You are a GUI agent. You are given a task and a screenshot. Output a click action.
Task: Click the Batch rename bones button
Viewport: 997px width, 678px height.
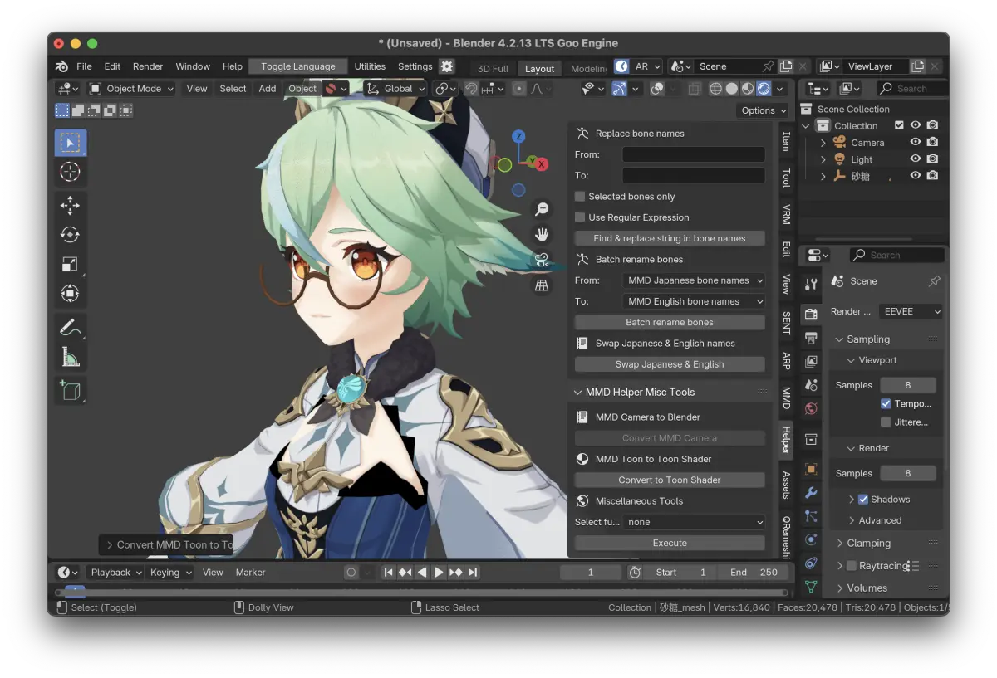pyautogui.click(x=670, y=322)
